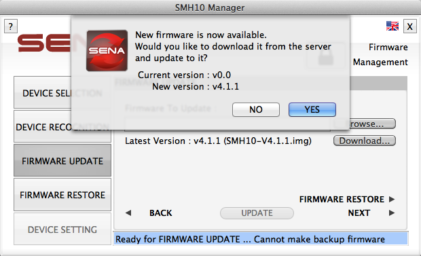This screenshot has height=256, width=421.
Task: Click the arrow next to NEXT
Action: click(x=392, y=213)
